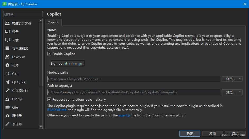
Task: Open the README.md link
Action: (x=57, y=110)
